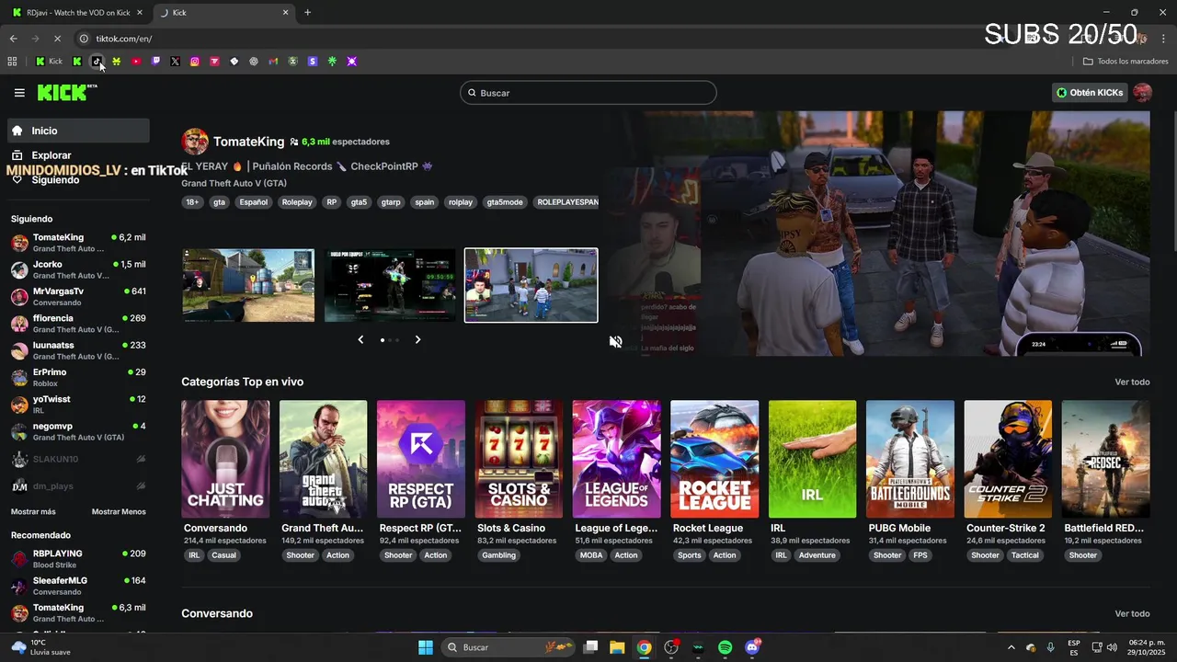
Task: Select the Español stream tag
Action: point(254,202)
